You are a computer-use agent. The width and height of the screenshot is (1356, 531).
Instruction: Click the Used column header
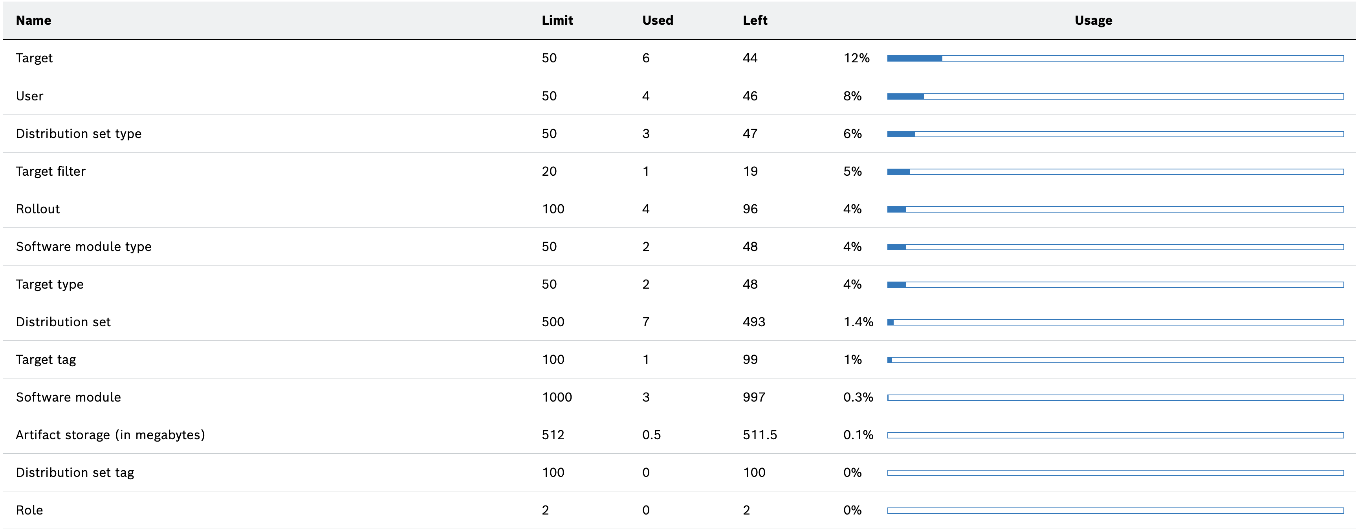pyautogui.click(x=658, y=20)
